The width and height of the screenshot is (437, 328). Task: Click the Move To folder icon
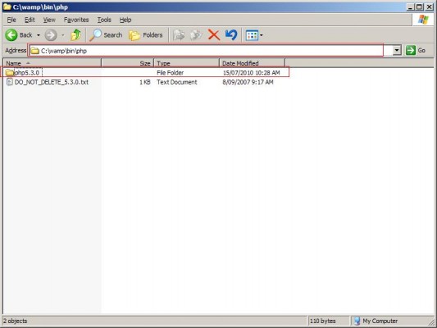(x=179, y=35)
